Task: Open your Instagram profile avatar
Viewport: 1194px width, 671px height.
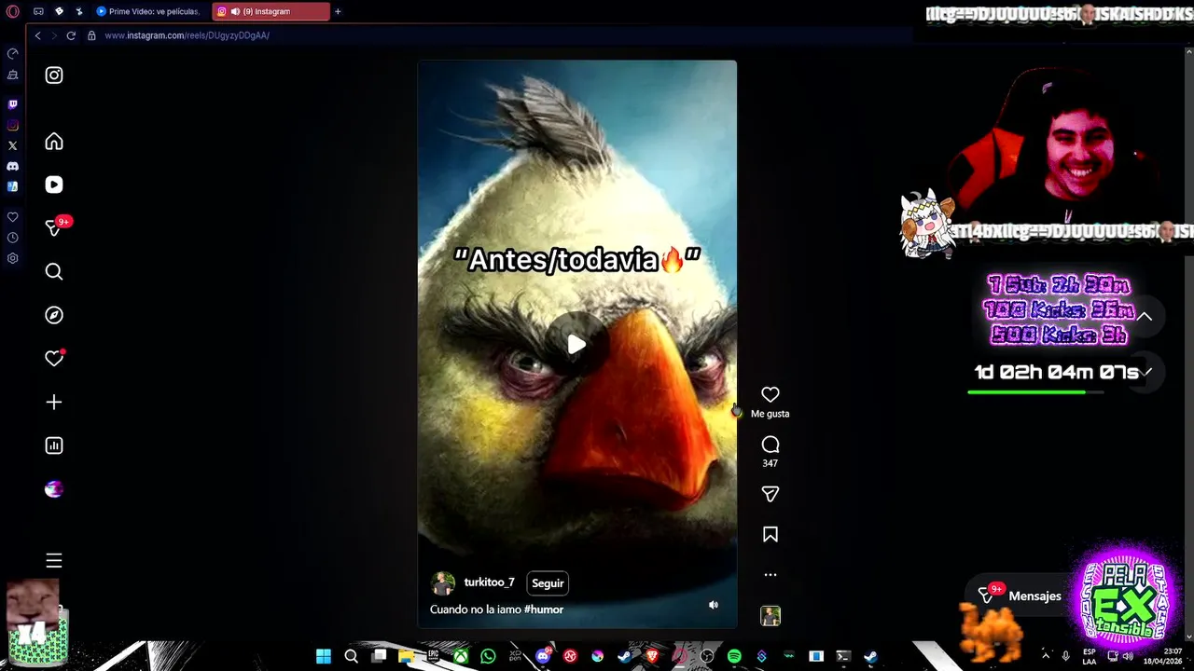Action: tap(54, 489)
